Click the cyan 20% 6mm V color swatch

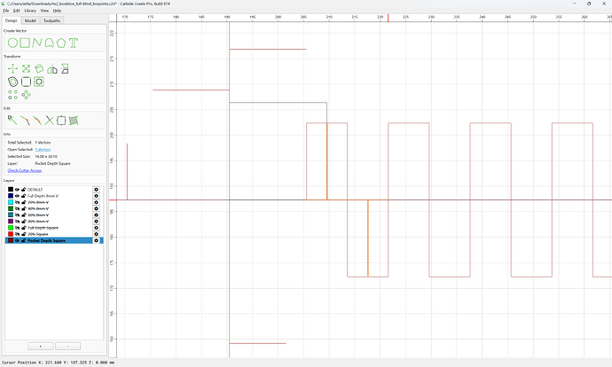pyautogui.click(x=11, y=202)
